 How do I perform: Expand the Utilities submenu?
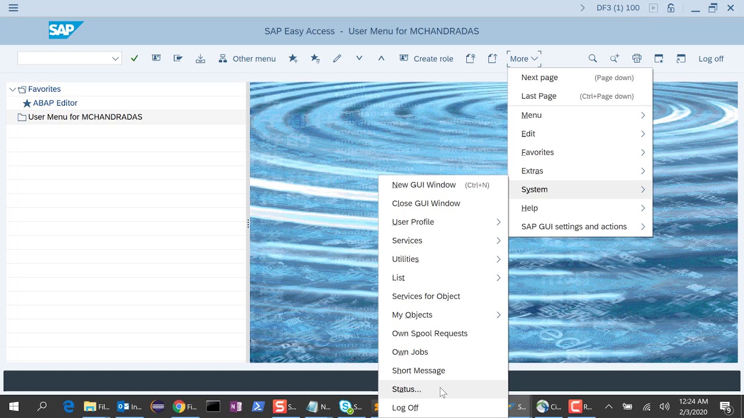click(443, 259)
